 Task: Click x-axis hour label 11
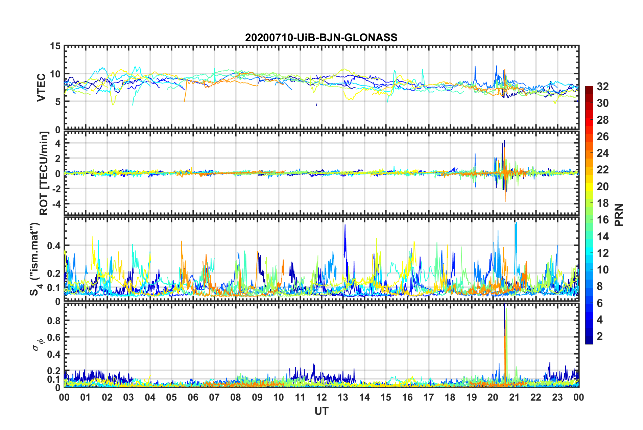[300, 397]
